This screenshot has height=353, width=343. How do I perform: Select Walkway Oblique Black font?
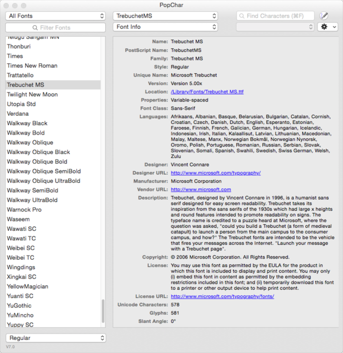[x=53, y=152]
